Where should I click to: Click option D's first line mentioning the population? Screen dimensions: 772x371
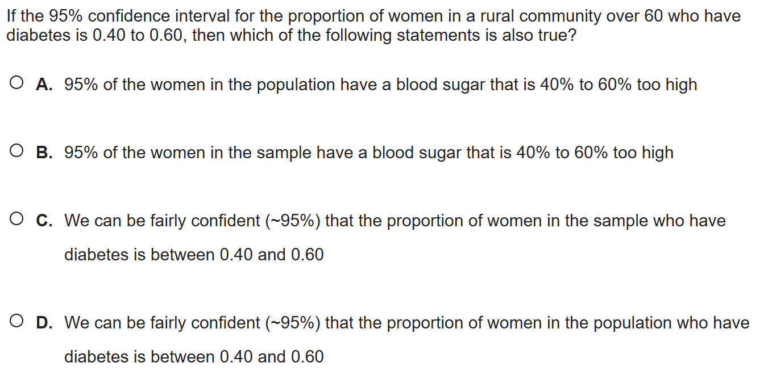click(x=406, y=323)
